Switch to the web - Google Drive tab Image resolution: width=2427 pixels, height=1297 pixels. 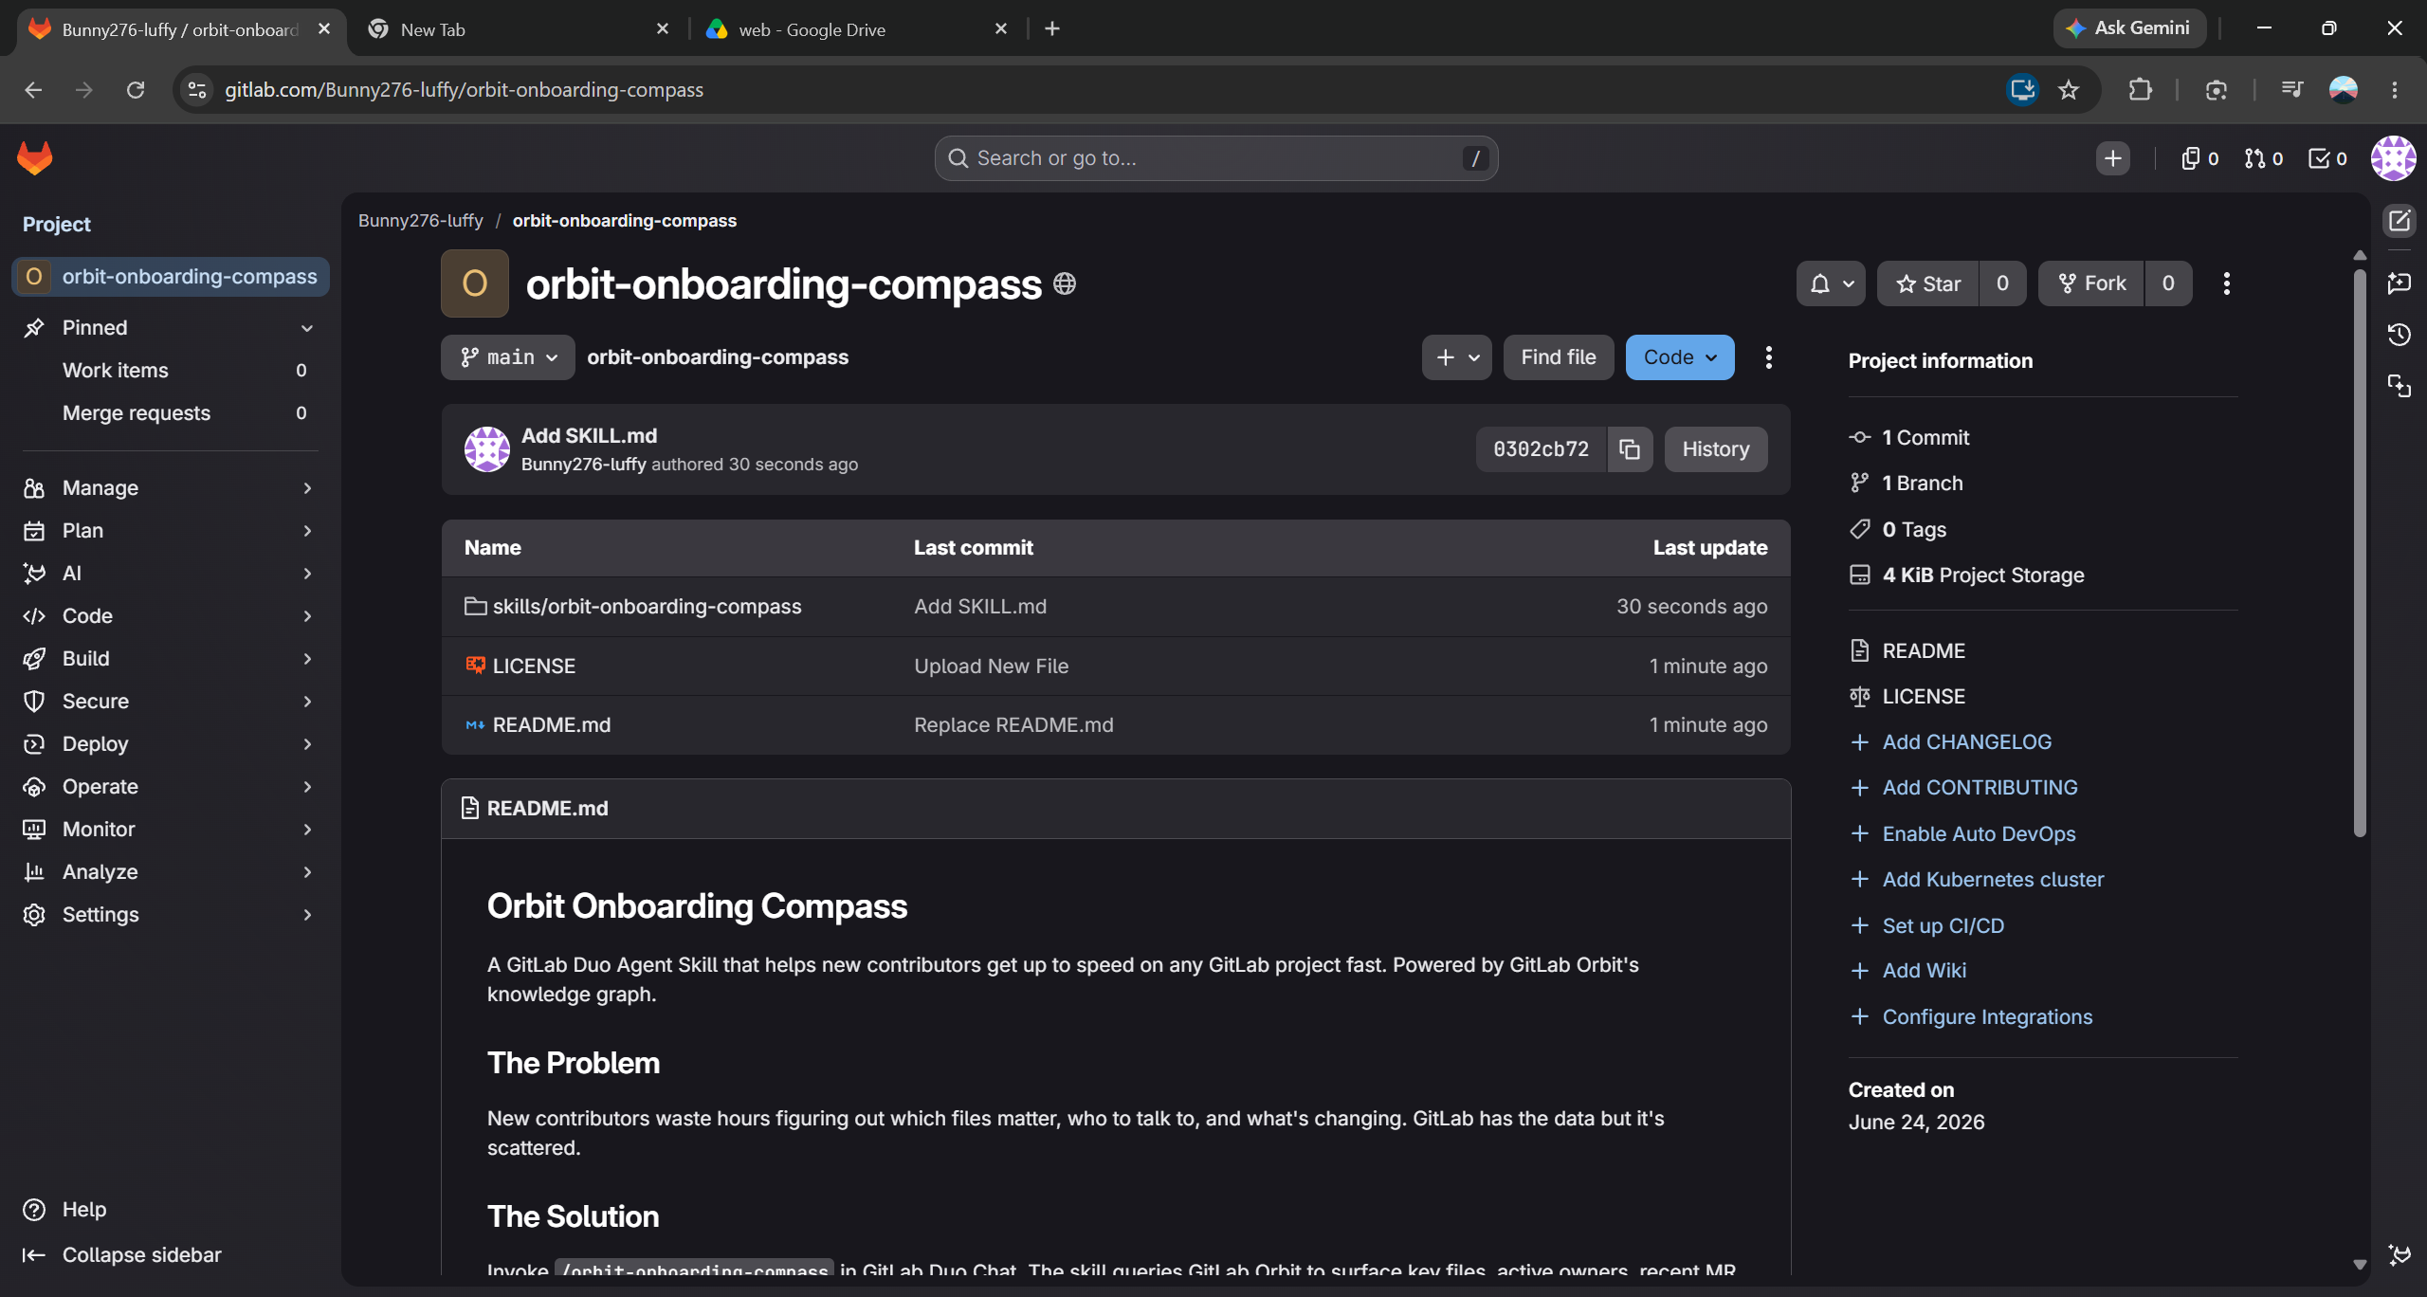855,29
